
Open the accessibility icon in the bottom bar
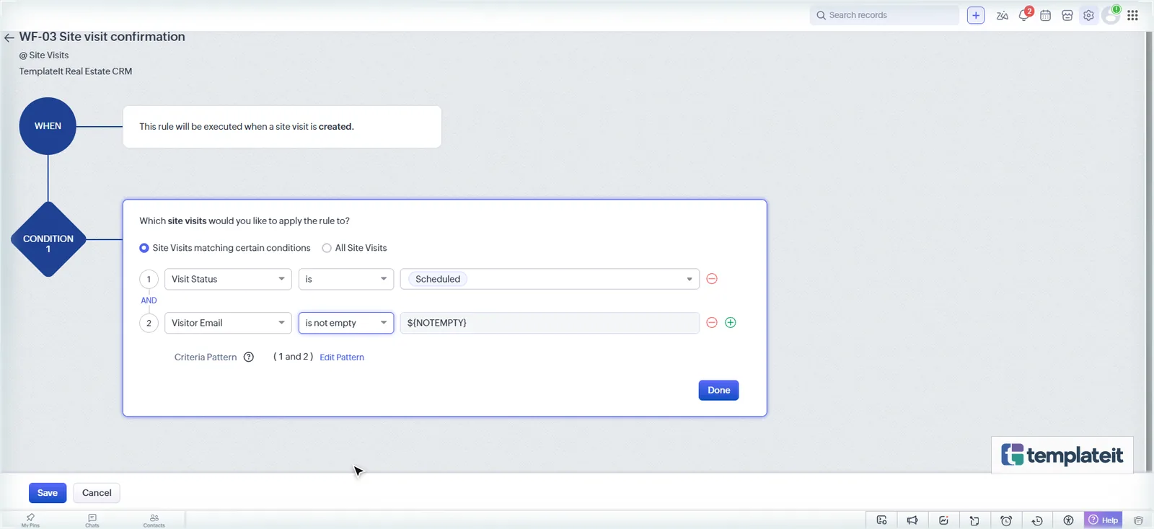click(x=1068, y=520)
